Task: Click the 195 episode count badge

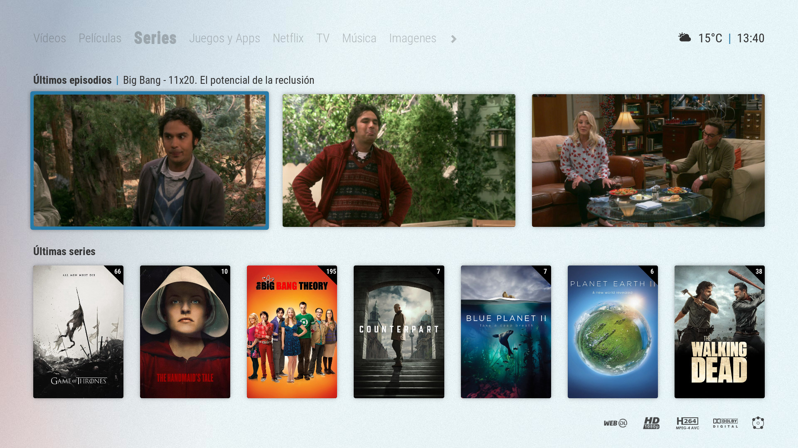Action: tap(331, 272)
